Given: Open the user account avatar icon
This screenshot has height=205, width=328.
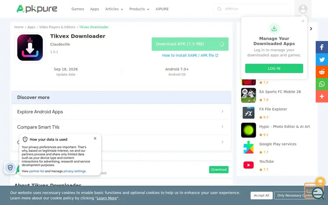Looking at the screenshot, I should tap(303, 9).
